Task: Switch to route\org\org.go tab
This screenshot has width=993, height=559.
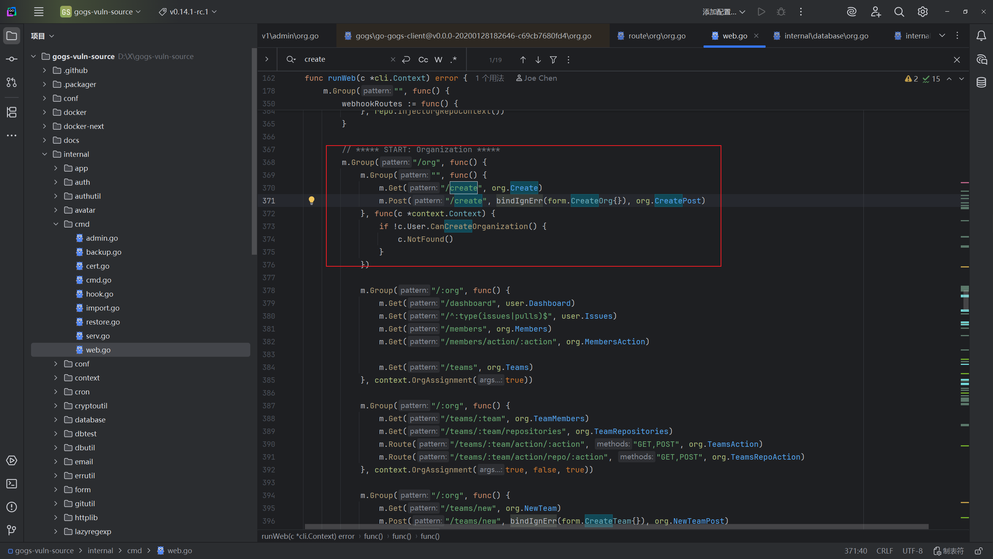Action: point(657,36)
